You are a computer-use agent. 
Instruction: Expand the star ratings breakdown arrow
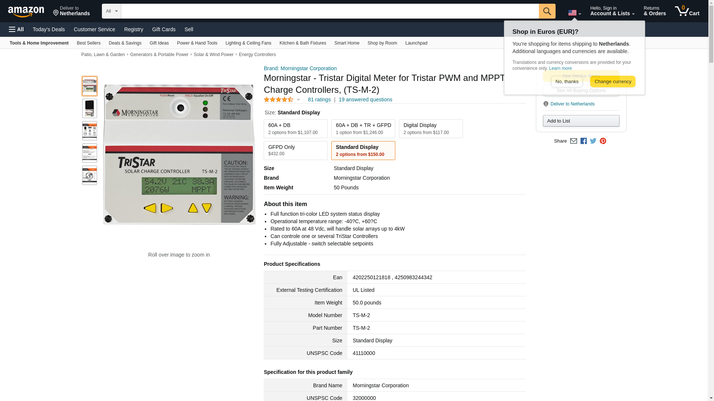click(298, 100)
